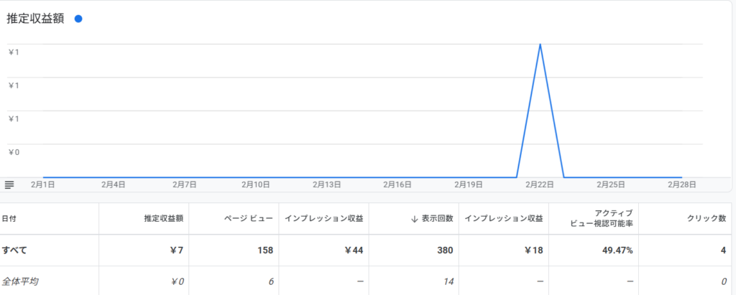
Task: Click the 2月13日 axis label
Action: (x=327, y=184)
